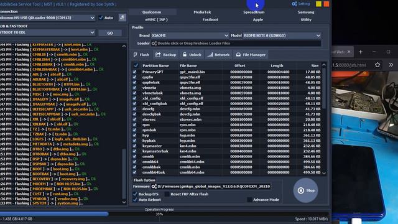Click the Loader field gear icon
This screenshot has width=398, height=224.
(154, 44)
